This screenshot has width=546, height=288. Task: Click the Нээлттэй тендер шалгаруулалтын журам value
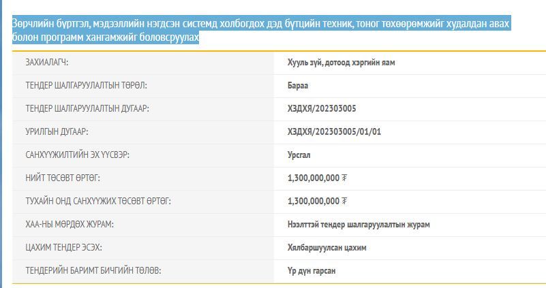coord(359,225)
